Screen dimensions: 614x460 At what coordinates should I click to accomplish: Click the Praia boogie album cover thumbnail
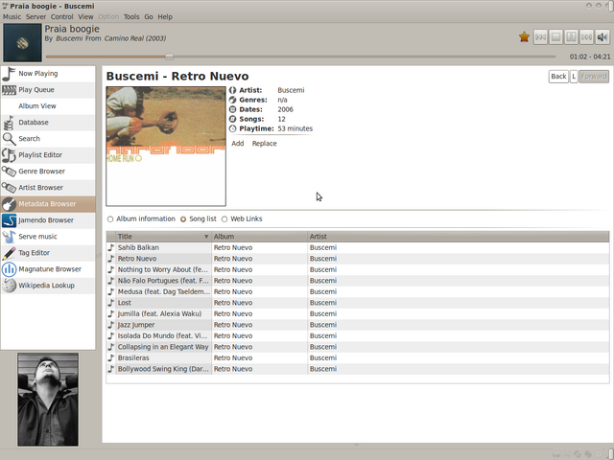pos(23,42)
